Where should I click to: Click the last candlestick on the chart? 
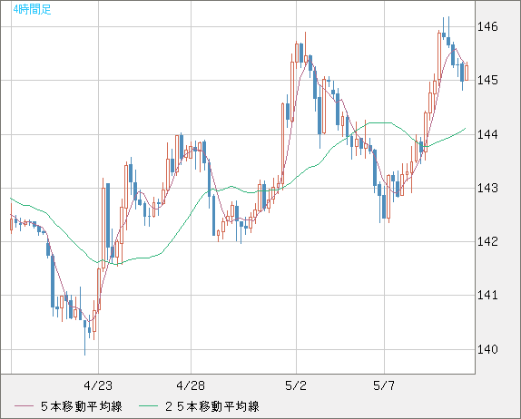tap(467, 72)
